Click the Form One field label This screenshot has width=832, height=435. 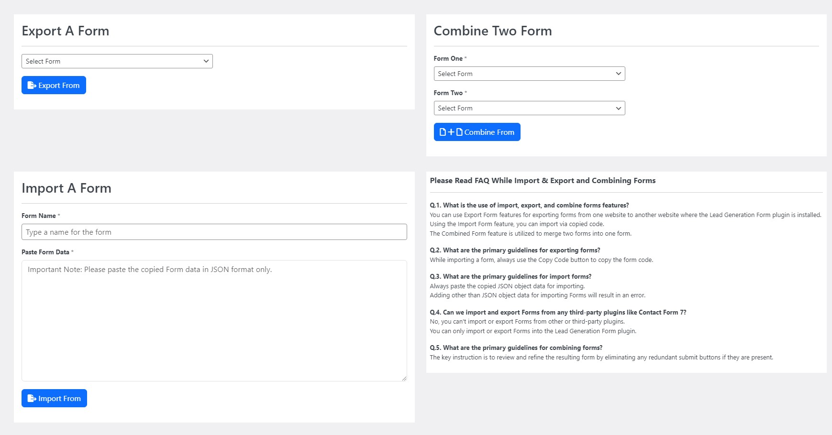pyautogui.click(x=448, y=58)
